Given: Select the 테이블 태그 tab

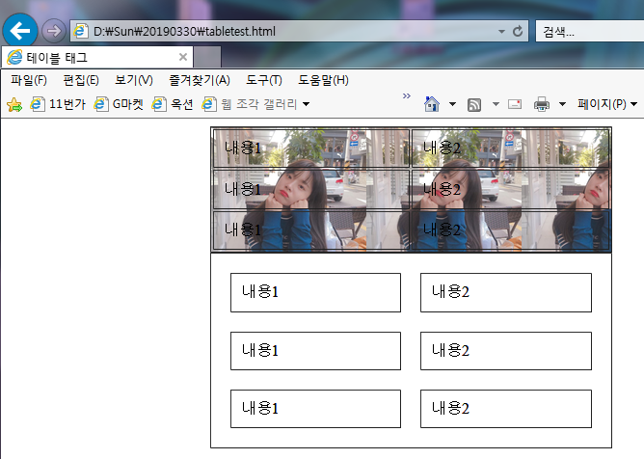Looking at the screenshot, I should [97, 57].
